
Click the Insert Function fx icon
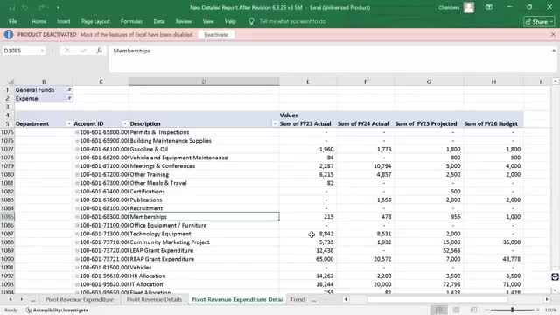pyautogui.click(x=99, y=51)
